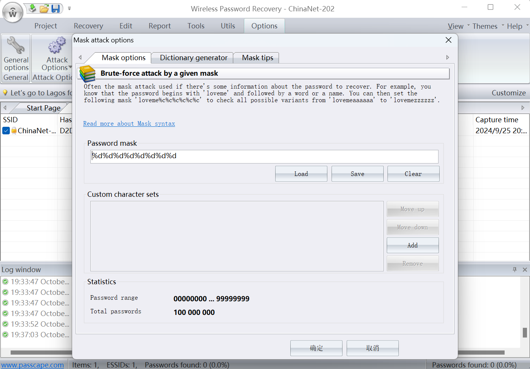This screenshot has height=369, width=530.
Task: Click status icon of 19:37:03 log entry
Action: point(5,335)
